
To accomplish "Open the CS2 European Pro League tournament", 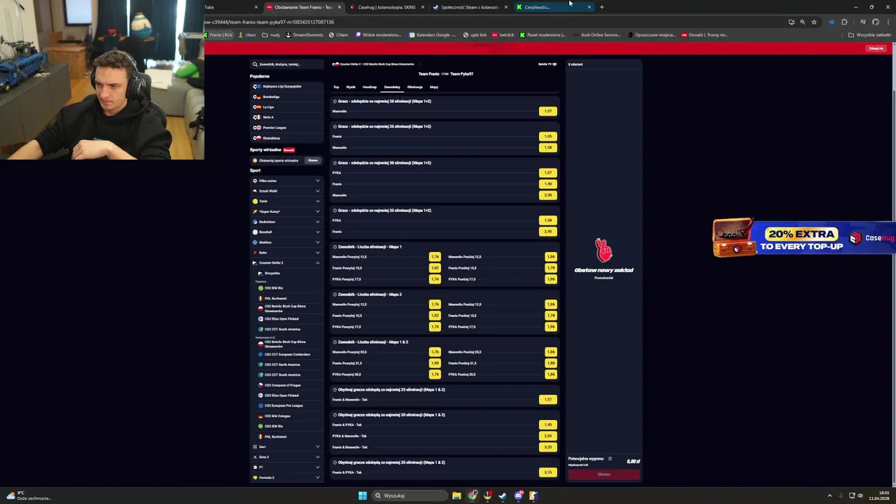I will tap(287, 405).
